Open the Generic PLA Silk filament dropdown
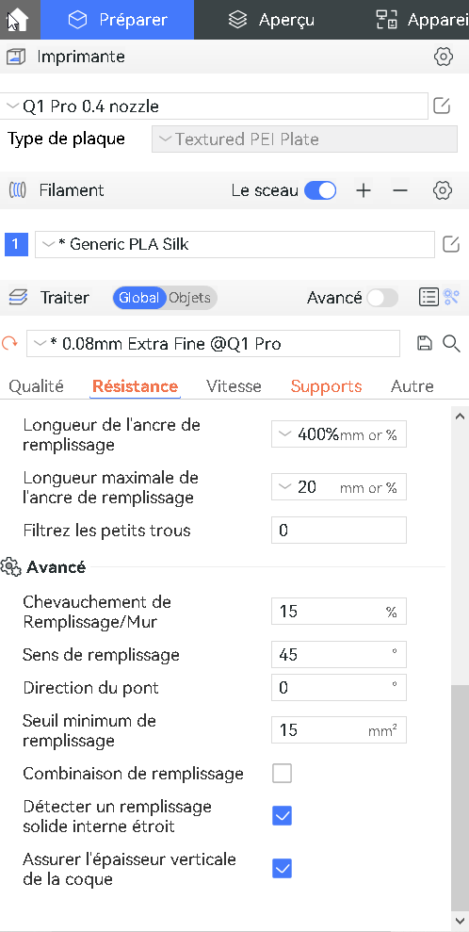The height and width of the screenshot is (932, 469). tap(234, 244)
